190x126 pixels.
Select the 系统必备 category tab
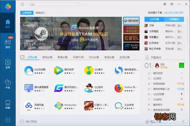pos(109,57)
